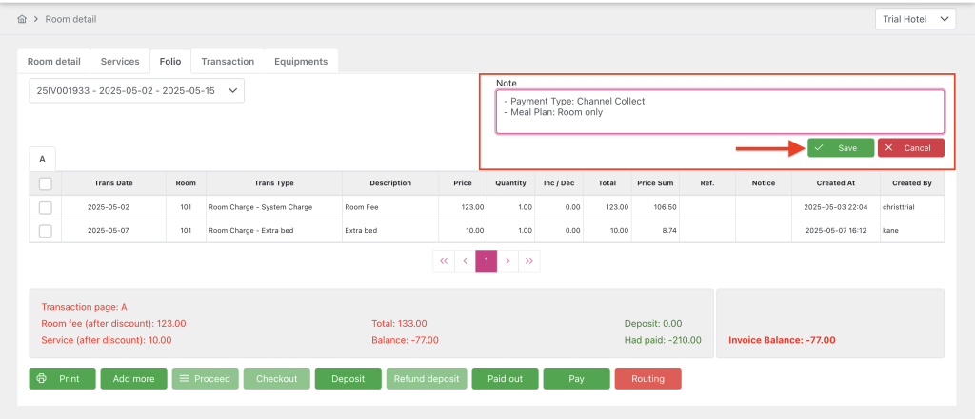
Task: Cancel the note edit
Action: 910,148
